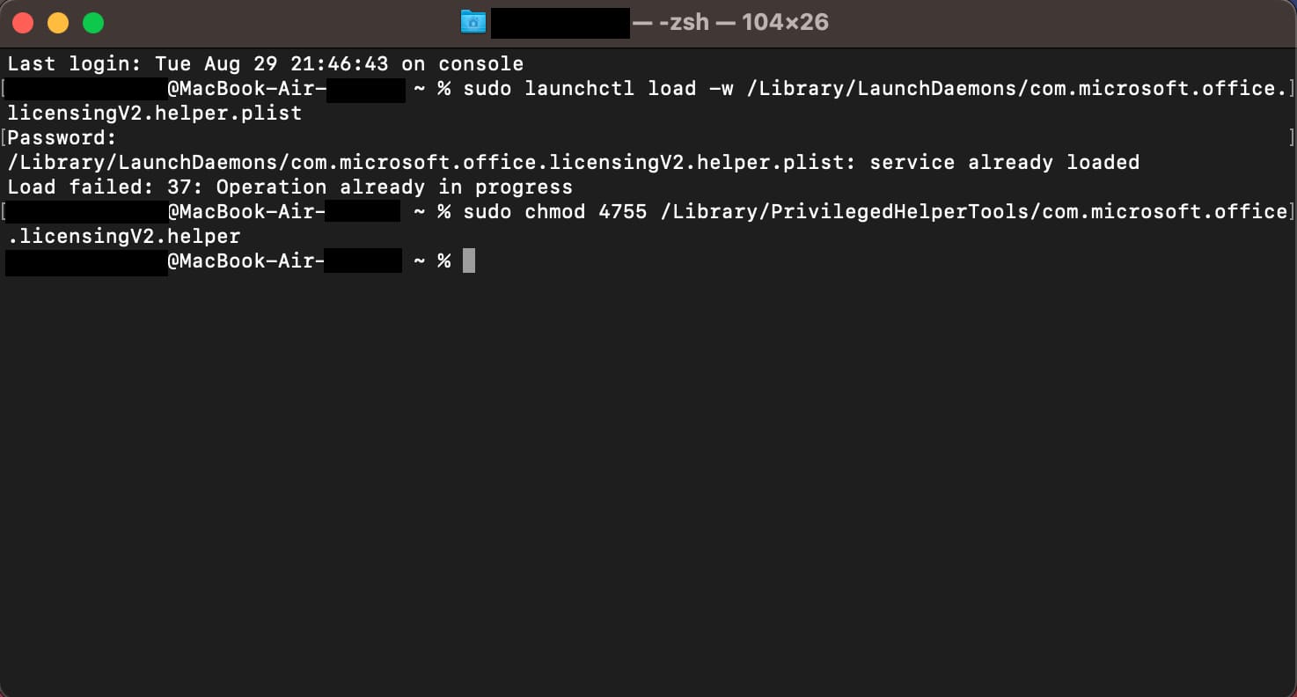
Task: Click the wrapped ".licensingV2.helper" line
Action: tap(124, 237)
